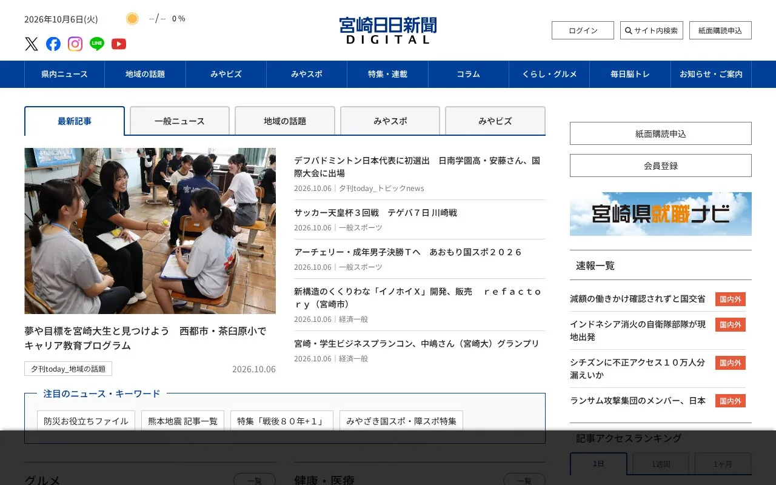Screen dimensions: 776x485
Task: Open the アーチェリー・成年男子決勝Tへ article
Action: pos(407,252)
